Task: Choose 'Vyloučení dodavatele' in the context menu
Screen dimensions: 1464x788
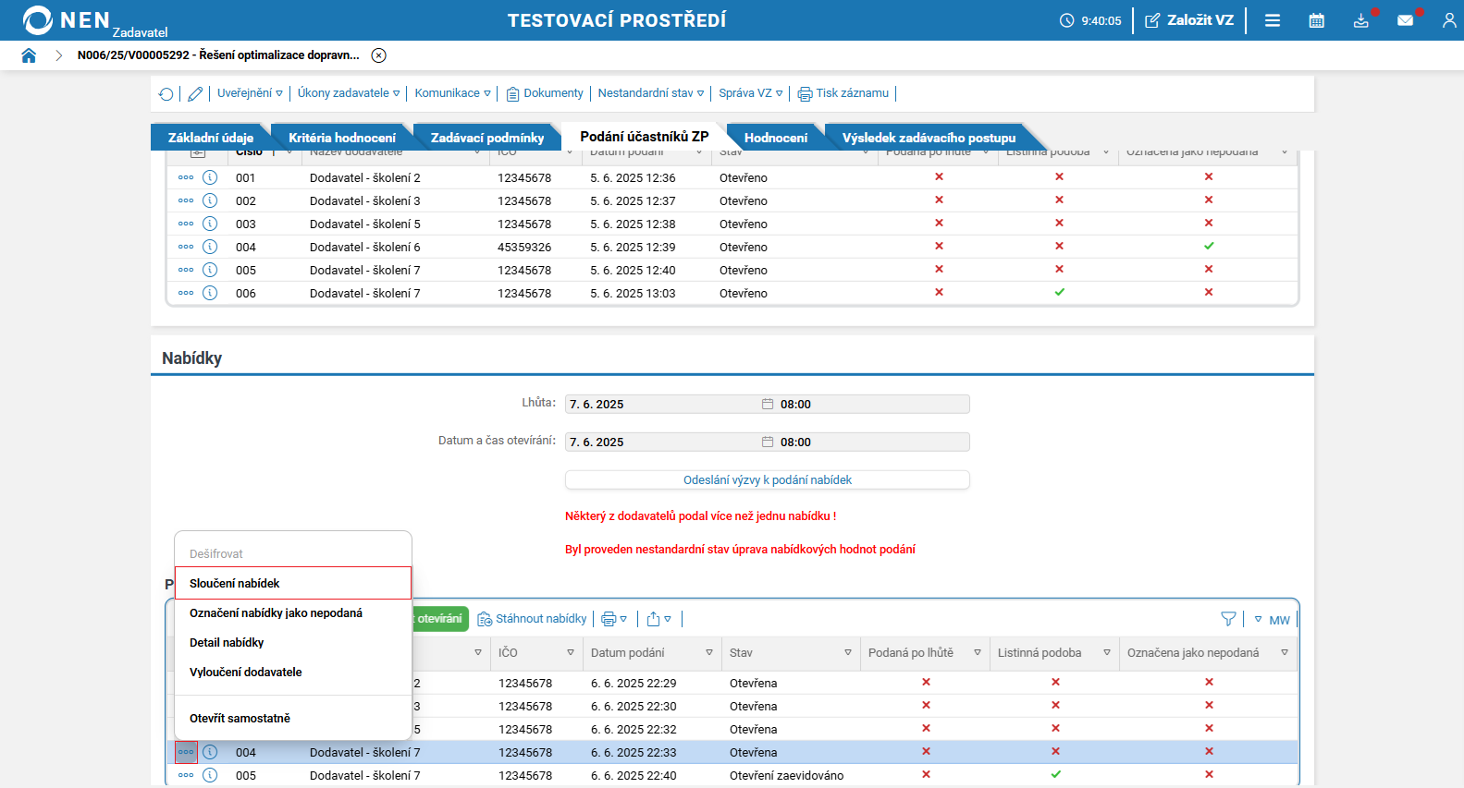Action: click(246, 672)
